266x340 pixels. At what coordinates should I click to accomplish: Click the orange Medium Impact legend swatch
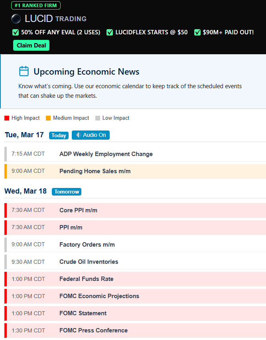click(x=48, y=118)
